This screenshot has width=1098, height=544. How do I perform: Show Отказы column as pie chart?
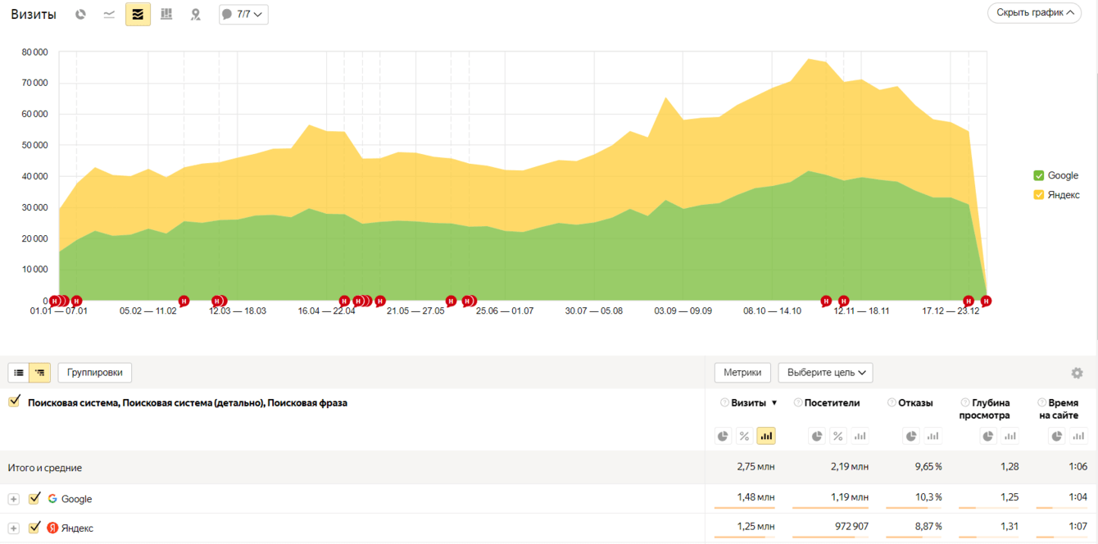coord(911,436)
